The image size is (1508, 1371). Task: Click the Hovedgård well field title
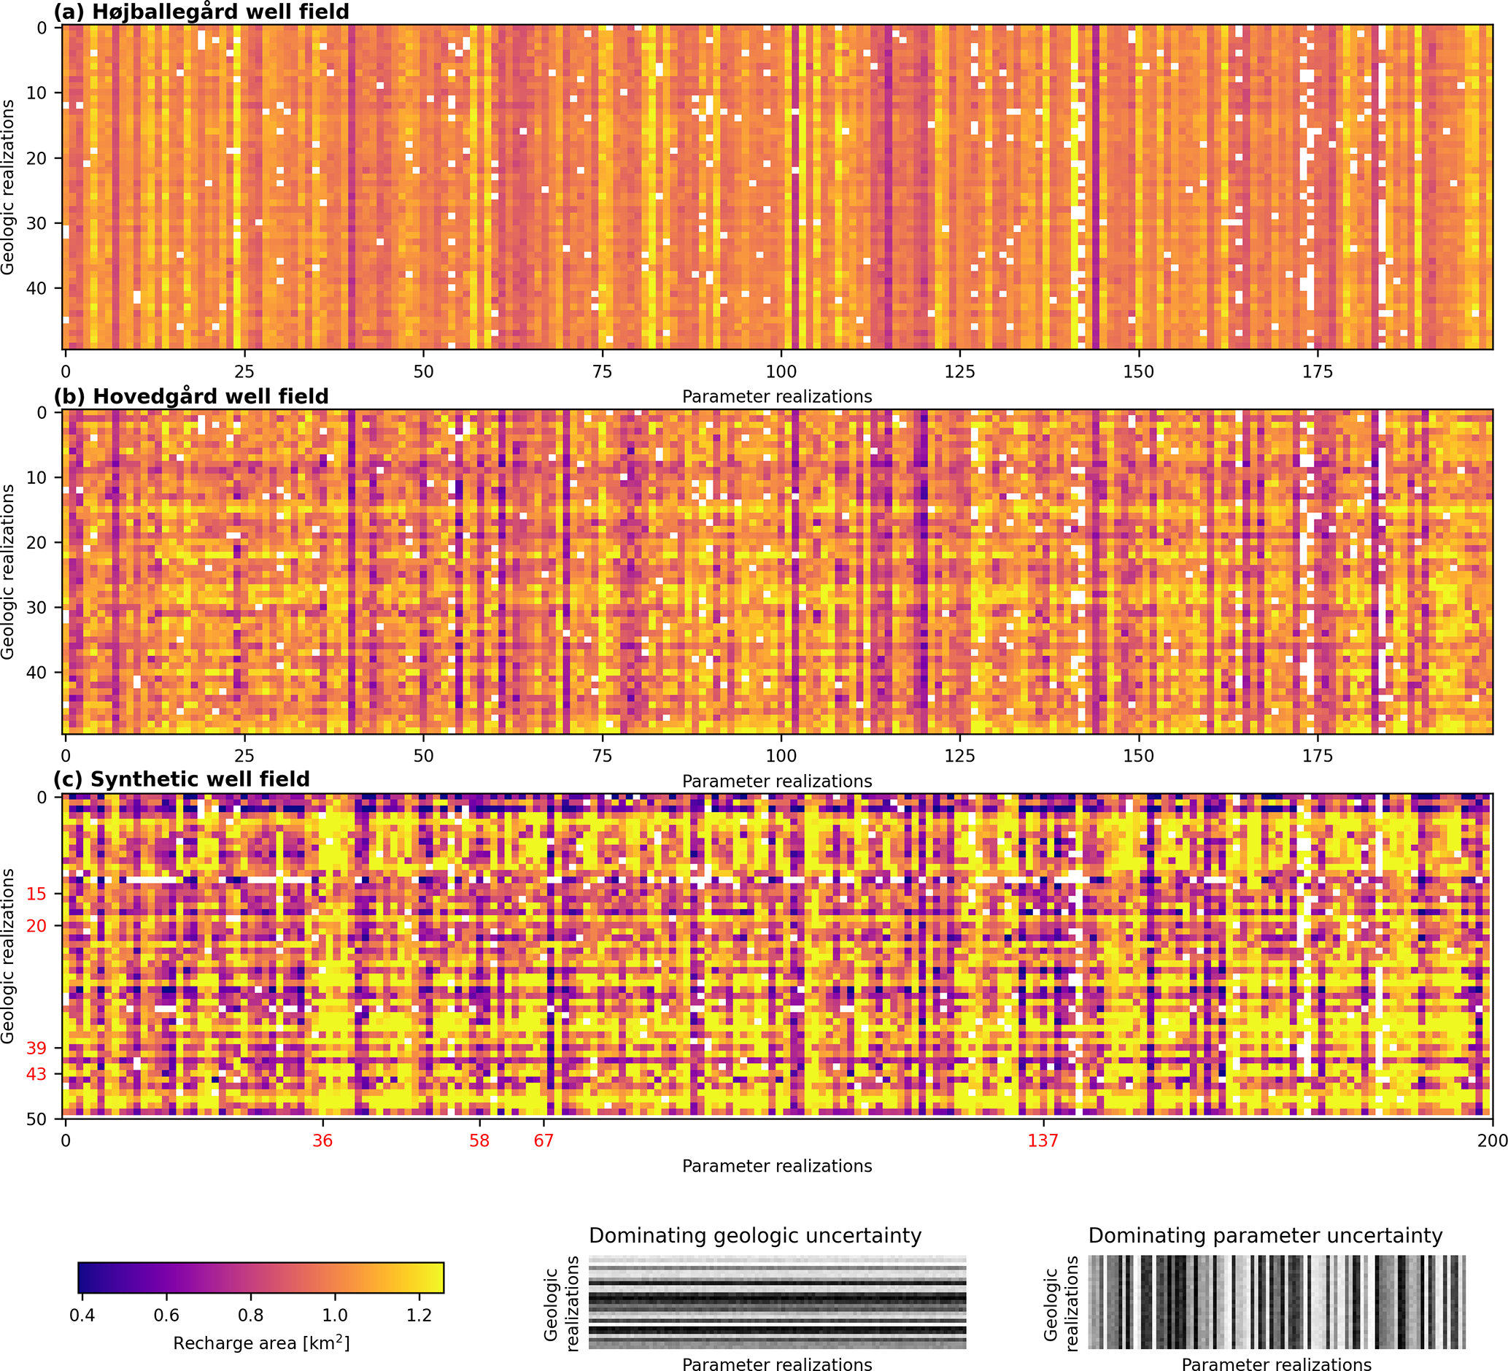tap(190, 396)
